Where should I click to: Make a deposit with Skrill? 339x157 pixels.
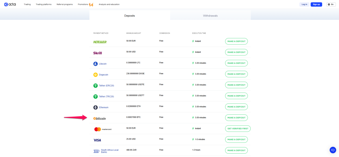pos(236,52)
